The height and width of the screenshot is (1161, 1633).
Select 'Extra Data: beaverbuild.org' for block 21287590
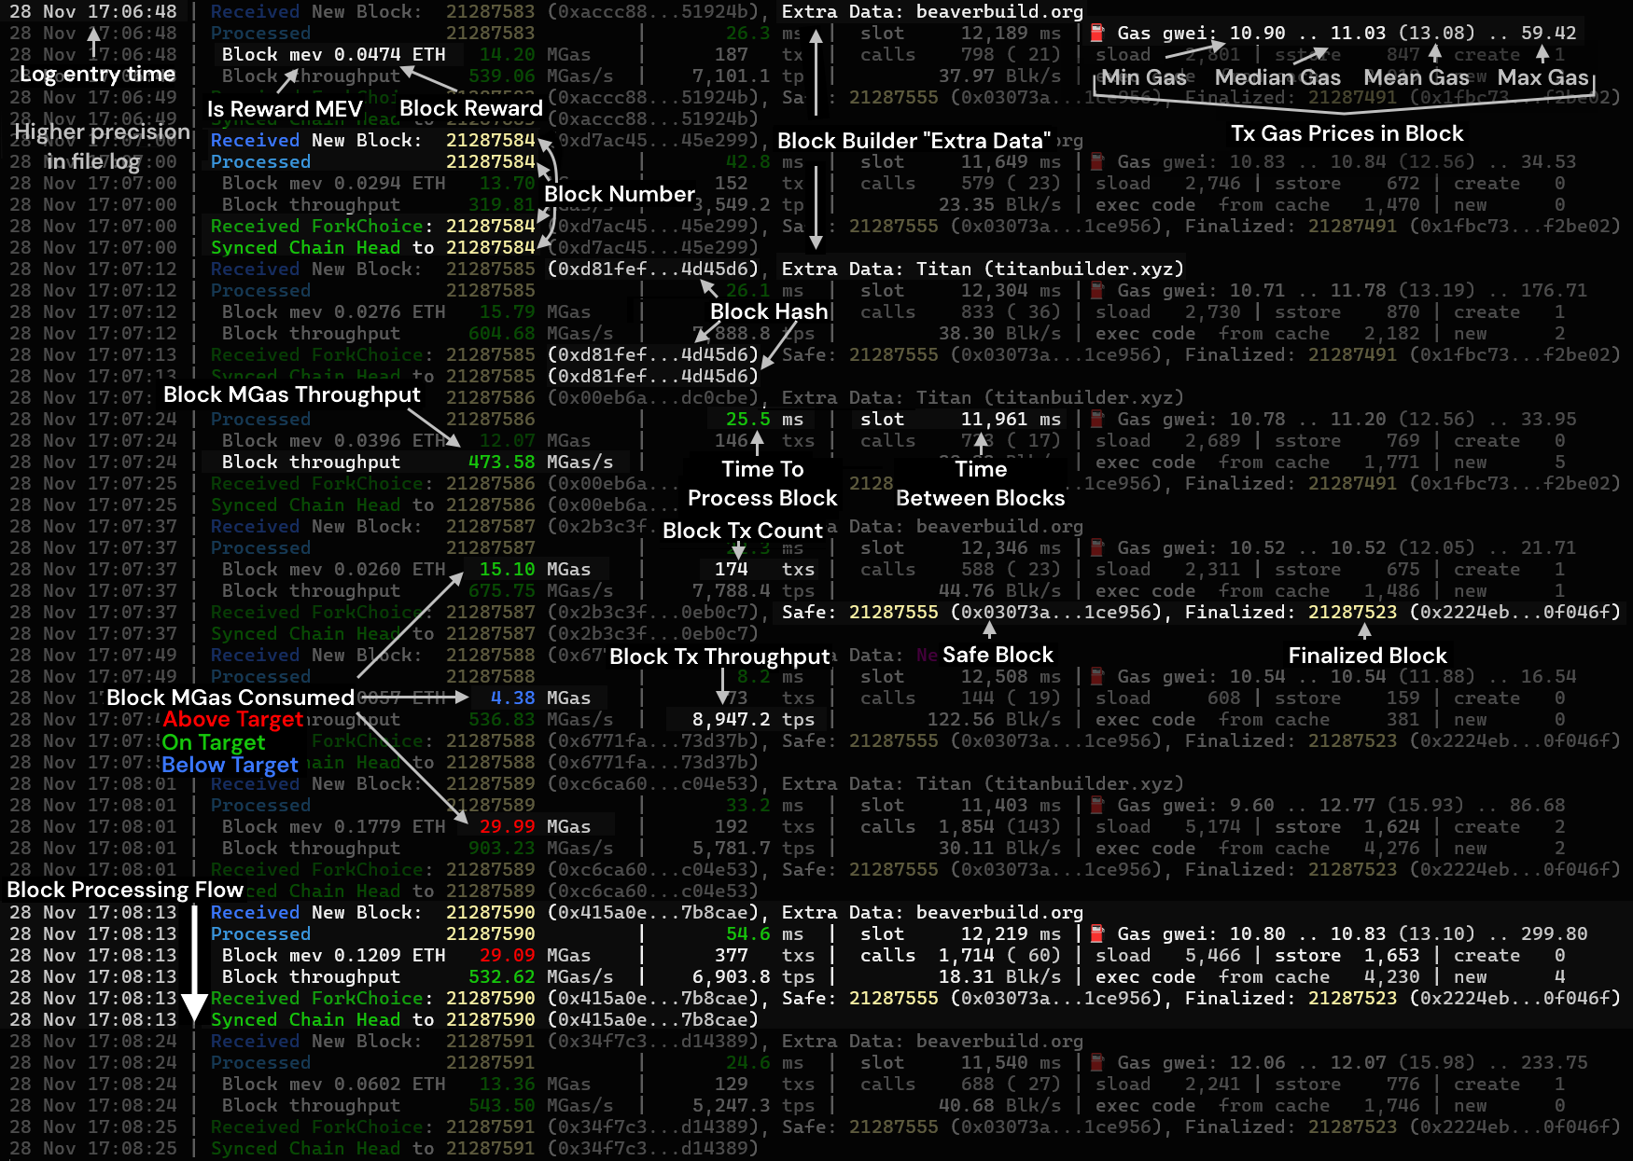(x=932, y=912)
